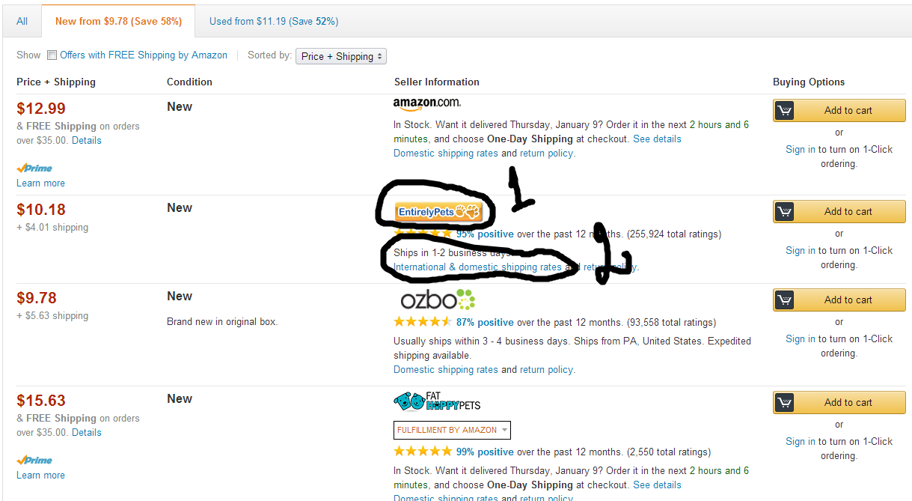Image resolution: width=912 pixels, height=501 pixels.
Task: Switch to Used from $11.19 tab
Action: (x=274, y=21)
